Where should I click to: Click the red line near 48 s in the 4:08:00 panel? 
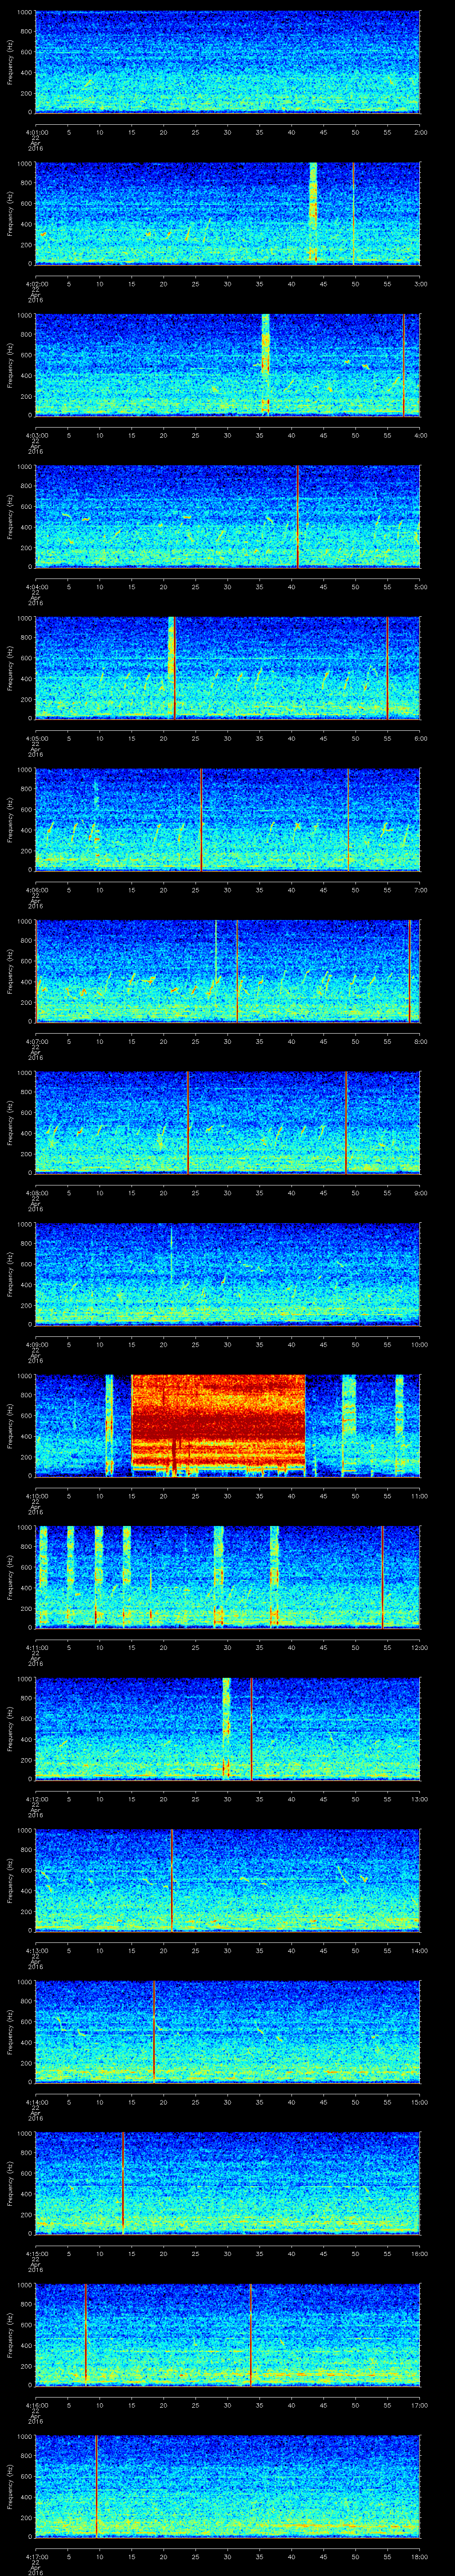click(346, 1122)
